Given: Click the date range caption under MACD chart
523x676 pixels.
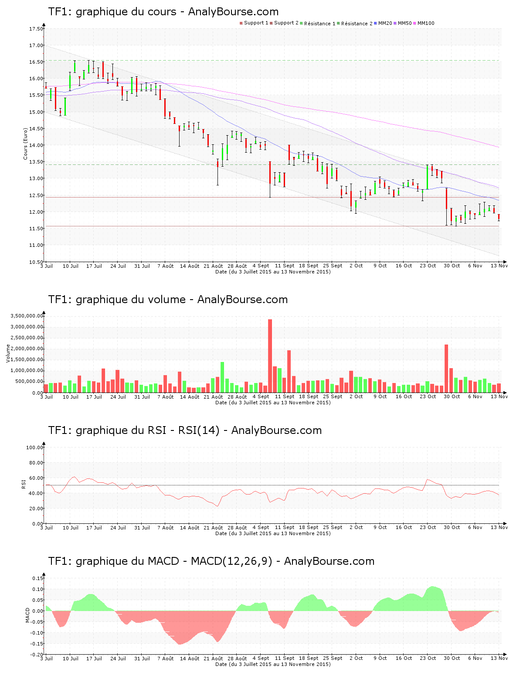Looking at the screenshot, I should coord(273,664).
